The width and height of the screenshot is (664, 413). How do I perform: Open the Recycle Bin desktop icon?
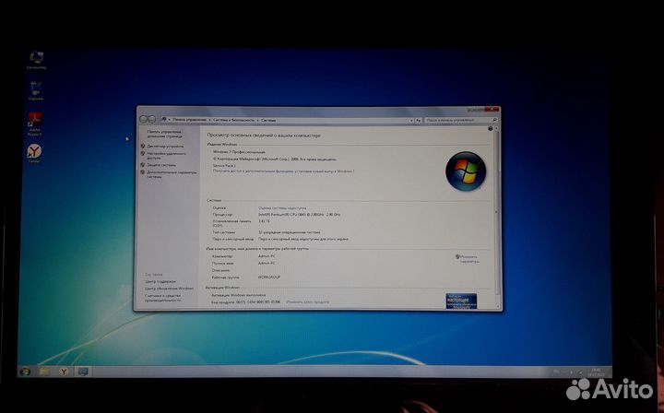coord(36,91)
